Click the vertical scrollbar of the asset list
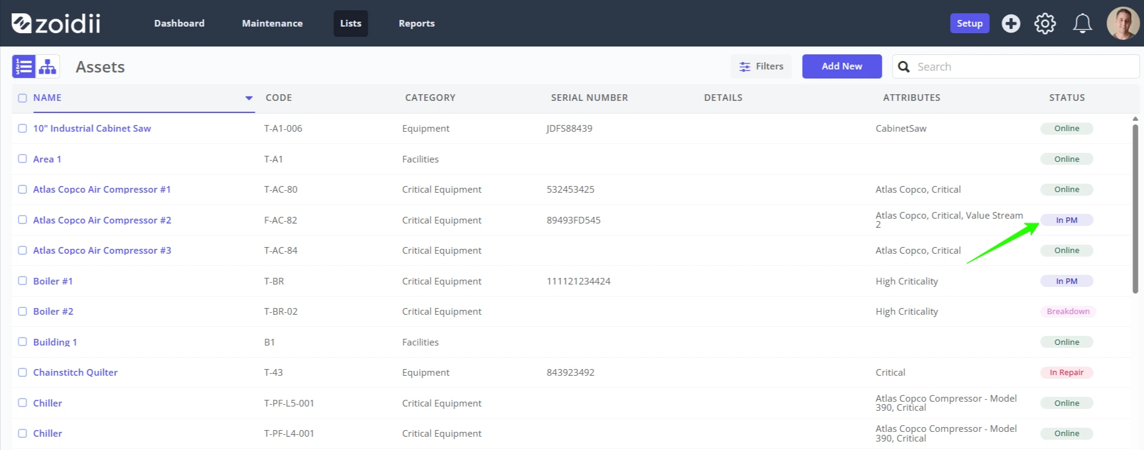Screen dimensions: 1144x450 point(1135,208)
